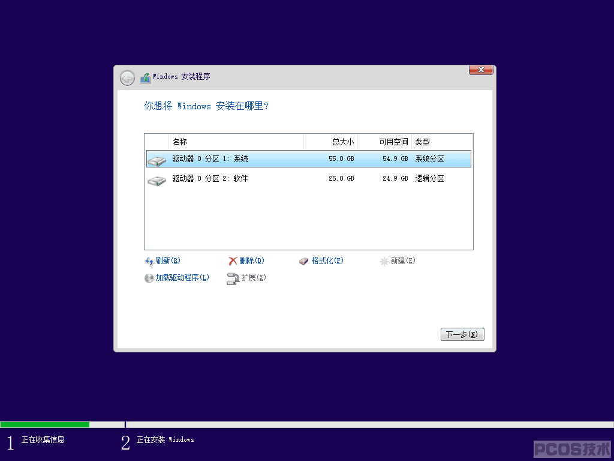614x461 pixels.
Task: Click the new (新建) star icon
Action: pyautogui.click(x=384, y=261)
